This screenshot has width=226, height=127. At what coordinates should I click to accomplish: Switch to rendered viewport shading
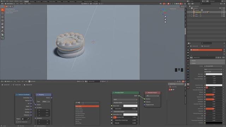click(x=180, y=4)
